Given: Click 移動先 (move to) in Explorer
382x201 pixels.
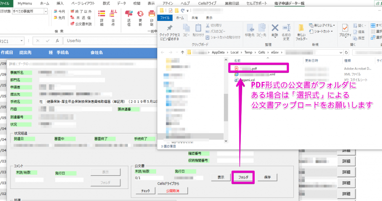Looking at the screenshot, I should [250, 30].
